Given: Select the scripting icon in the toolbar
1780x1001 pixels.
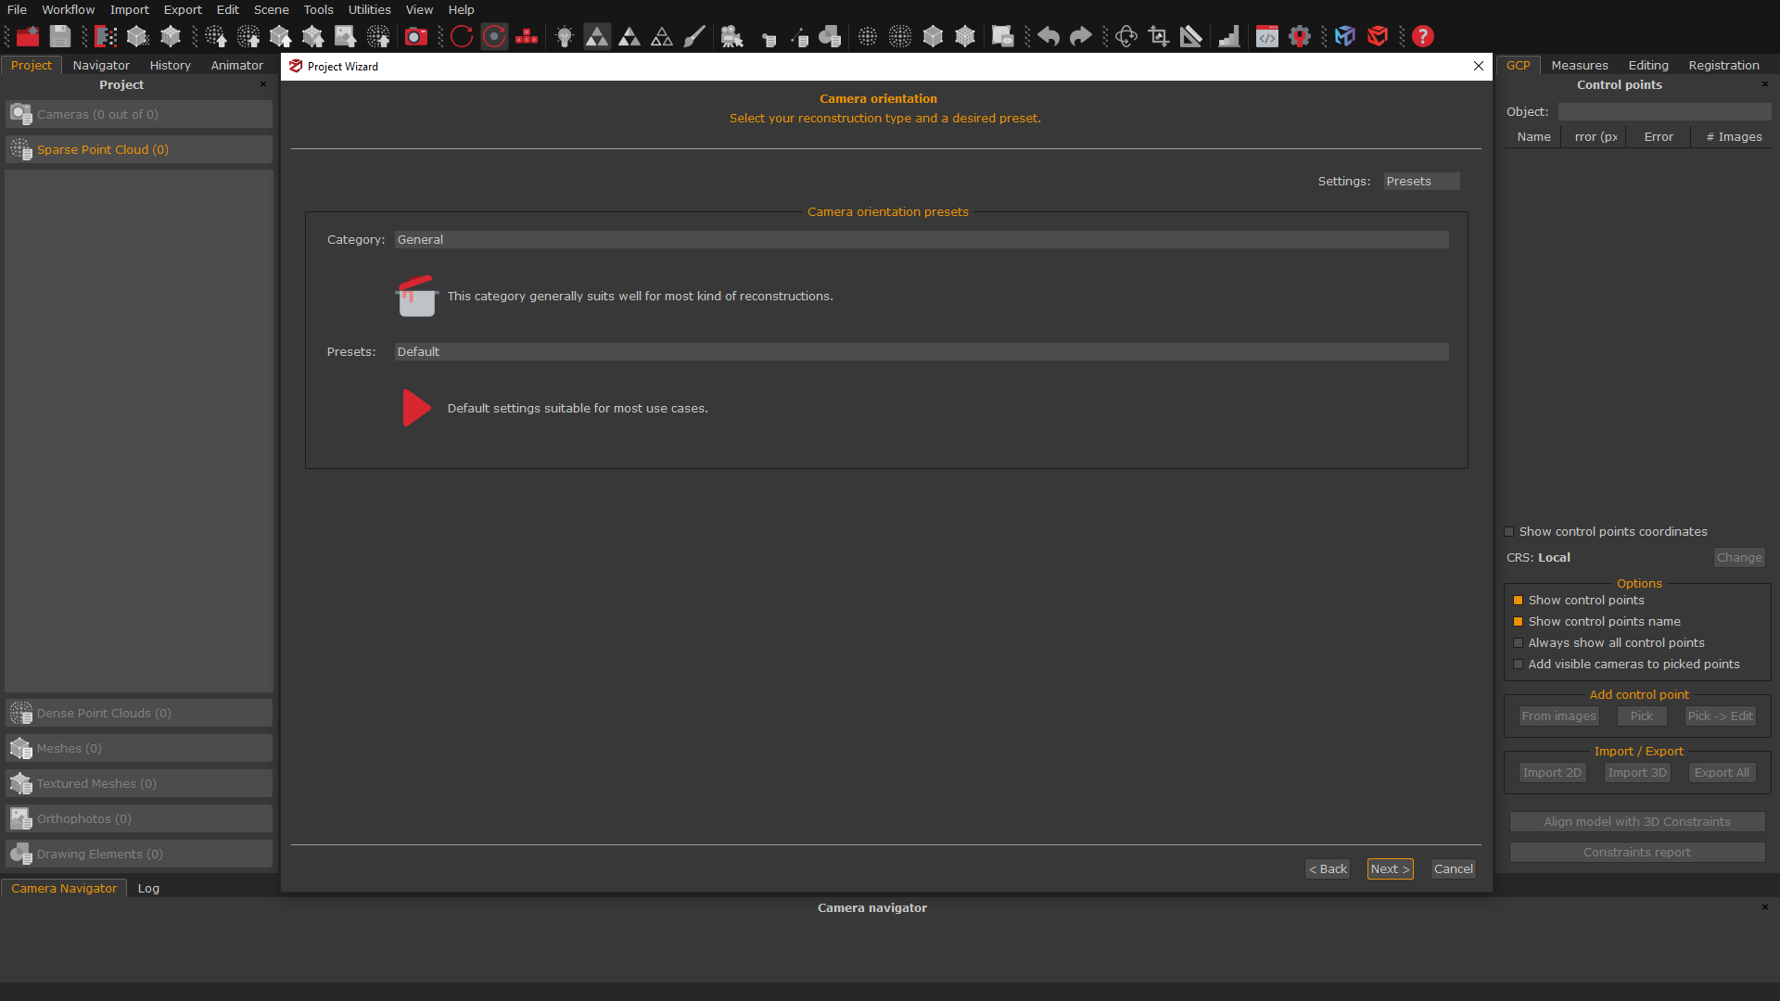Looking at the screenshot, I should [x=1267, y=36].
